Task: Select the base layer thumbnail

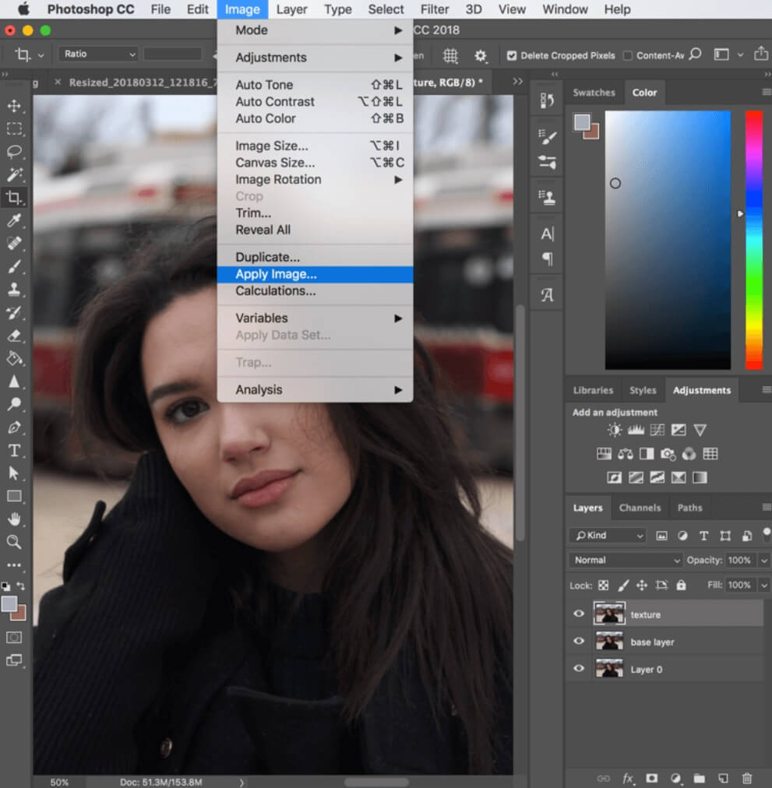Action: click(609, 641)
